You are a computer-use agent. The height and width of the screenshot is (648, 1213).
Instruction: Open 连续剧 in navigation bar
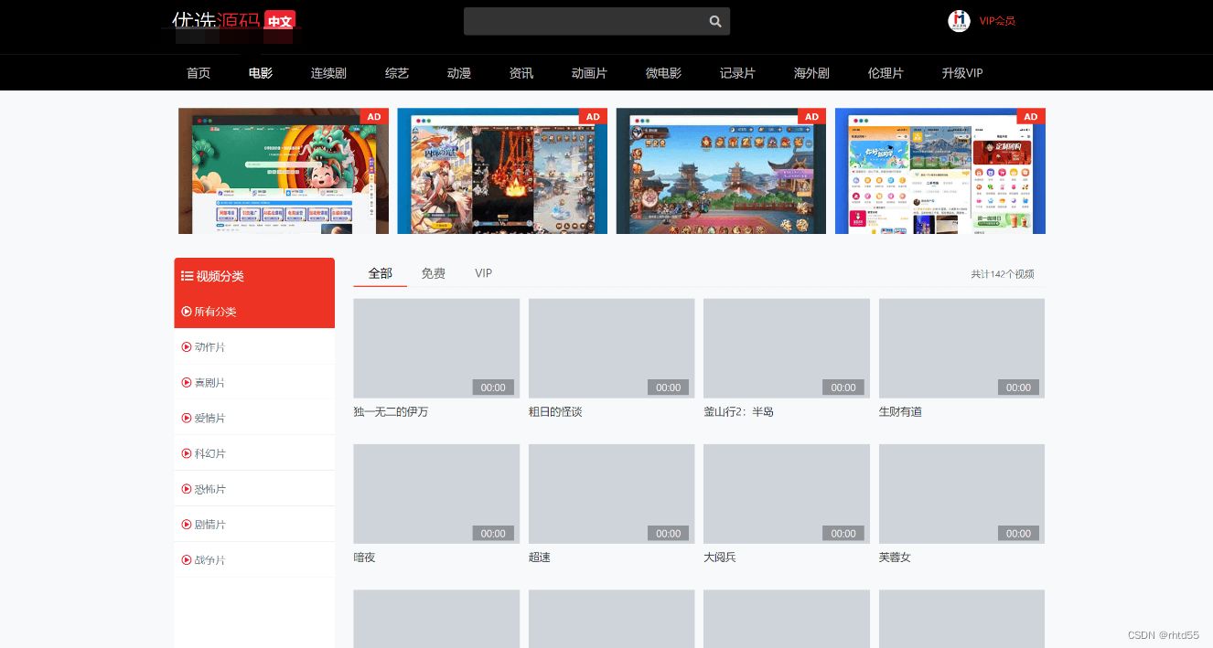pos(328,73)
